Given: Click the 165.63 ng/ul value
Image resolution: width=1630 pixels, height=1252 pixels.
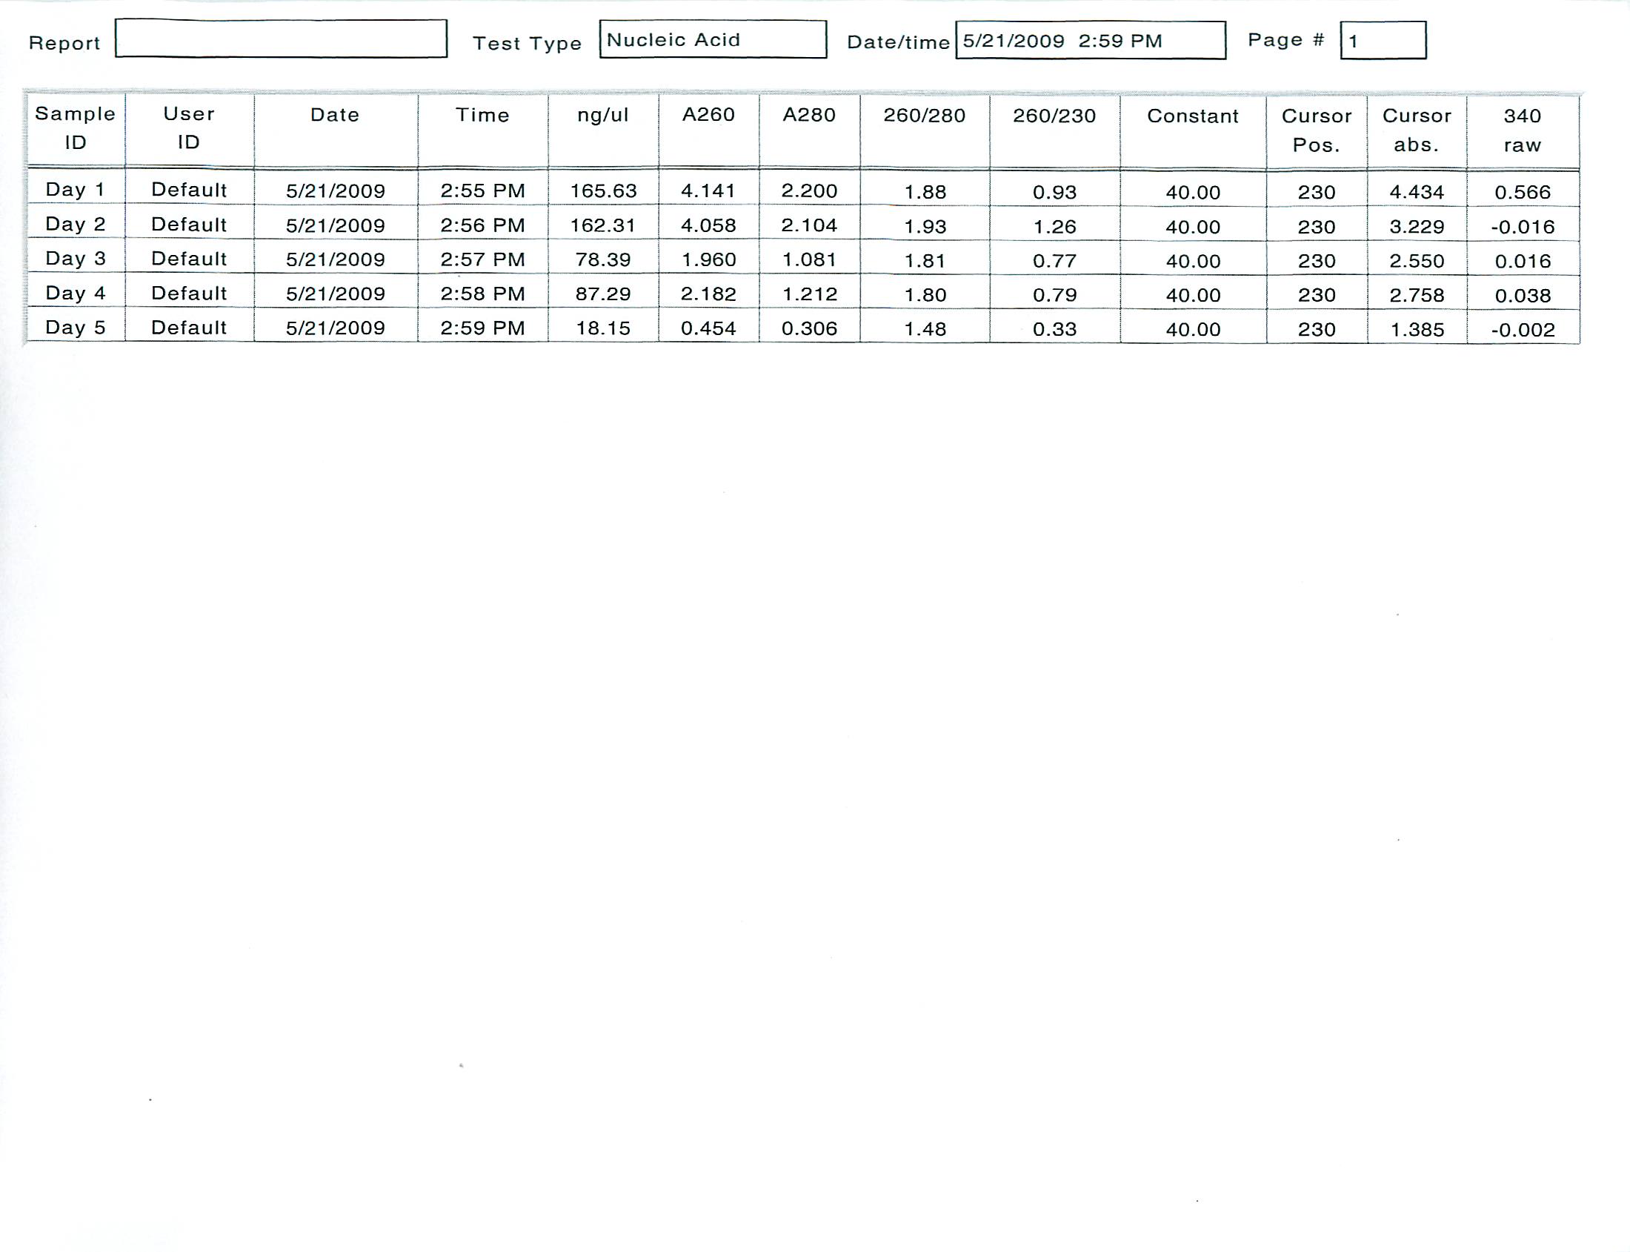Looking at the screenshot, I should pyautogui.click(x=603, y=191).
